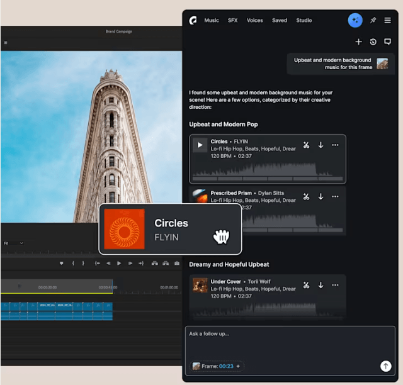The image size is (403, 385).
Task: Play the Circles track by FLYIN
Action: pos(200,145)
